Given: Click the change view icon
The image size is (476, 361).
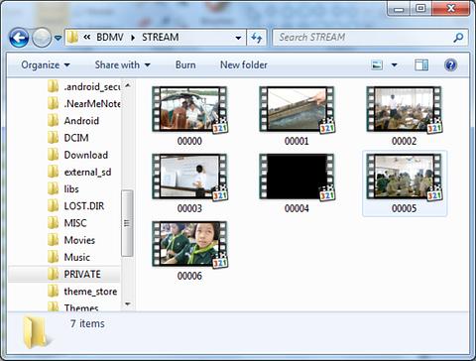Looking at the screenshot, I should tap(377, 64).
